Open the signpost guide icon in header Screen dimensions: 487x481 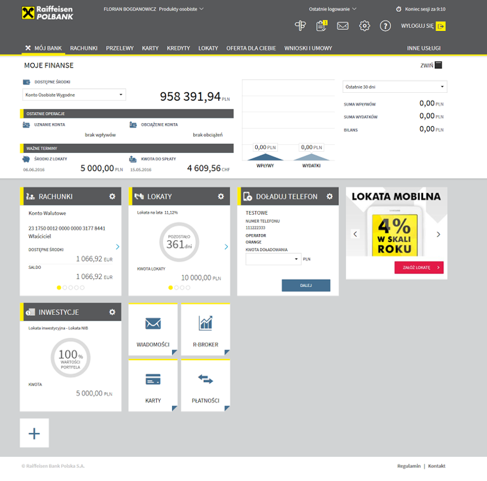[301, 26]
